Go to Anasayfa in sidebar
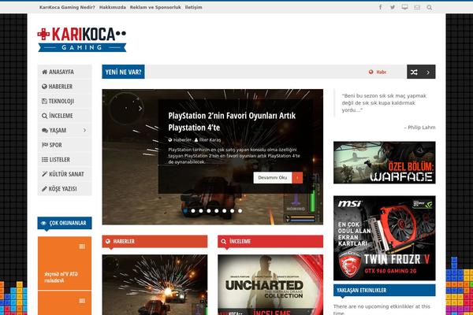473x315 pixels. coord(65,72)
